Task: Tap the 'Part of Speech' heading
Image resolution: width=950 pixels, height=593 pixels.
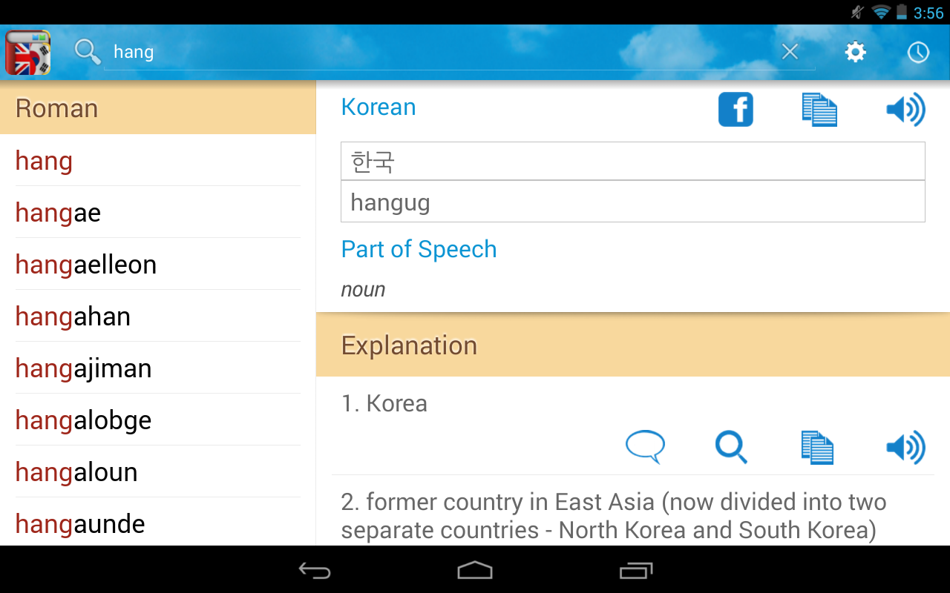Action: tap(419, 249)
